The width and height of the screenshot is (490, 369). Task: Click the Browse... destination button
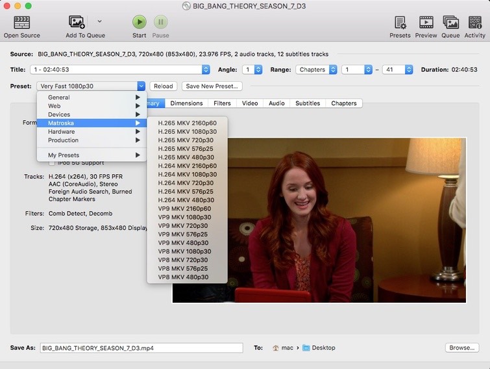pyautogui.click(x=461, y=348)
